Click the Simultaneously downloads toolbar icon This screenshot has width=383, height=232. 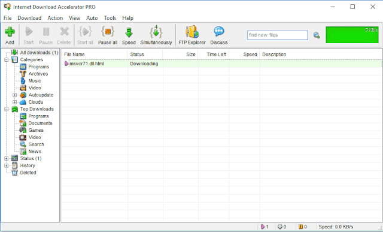pos(156,35)
